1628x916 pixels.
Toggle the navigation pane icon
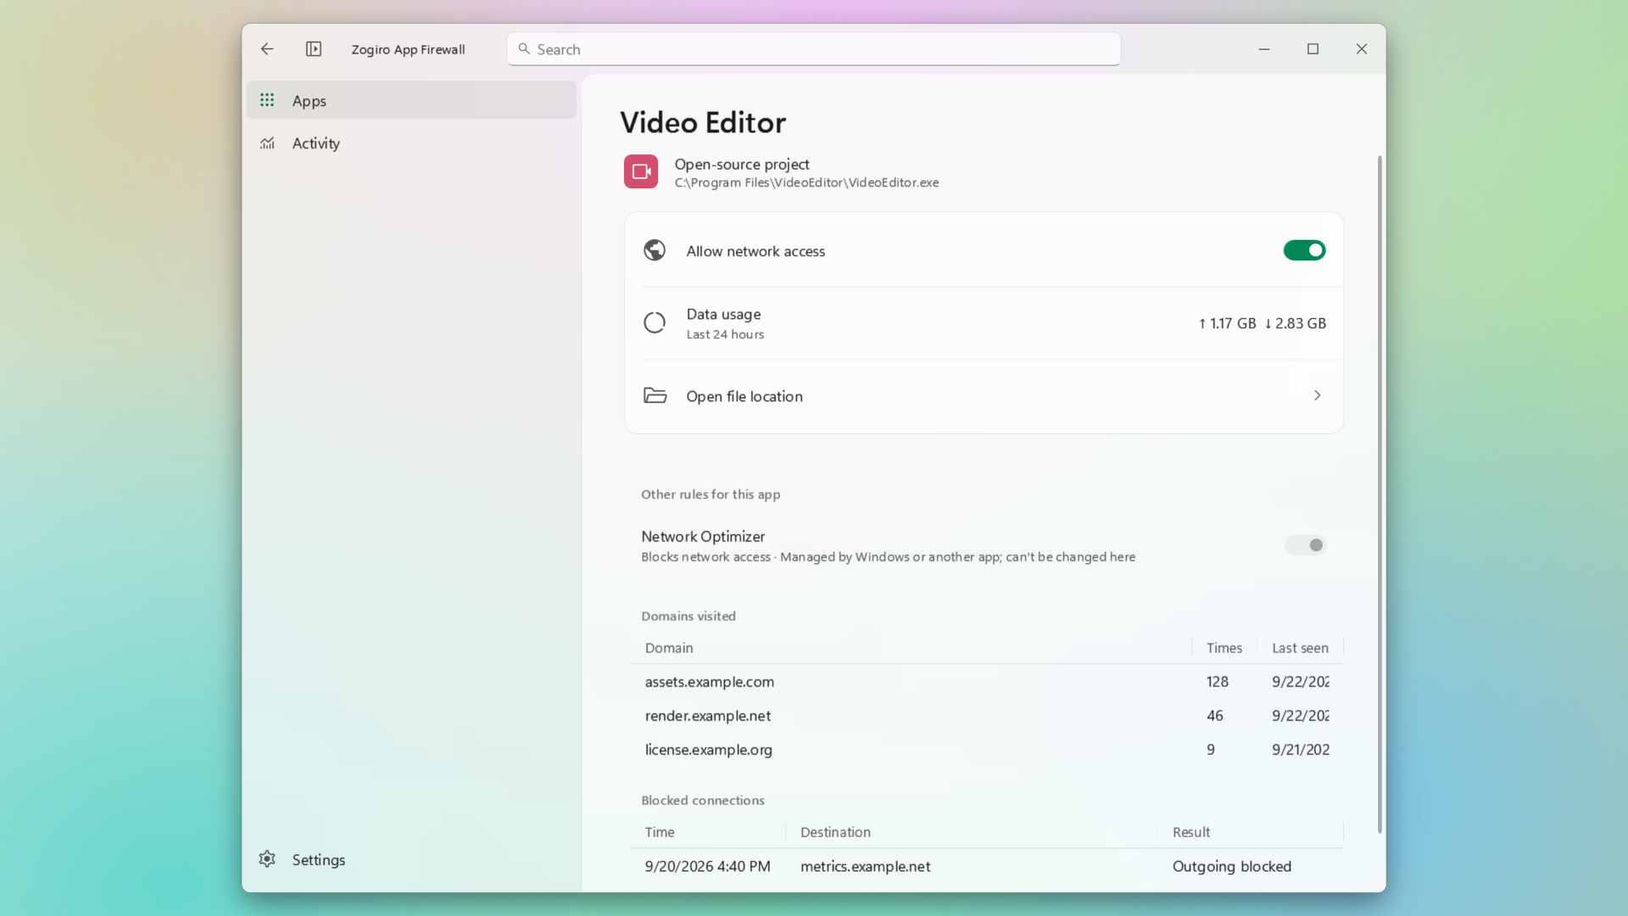[314, 49]
